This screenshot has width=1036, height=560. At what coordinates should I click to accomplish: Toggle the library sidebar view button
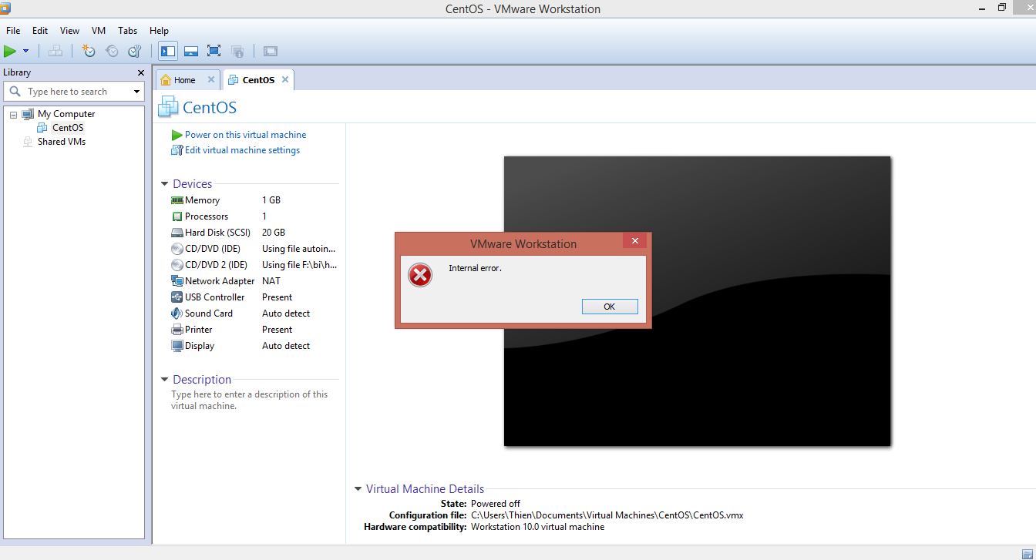tap(167, 51)
